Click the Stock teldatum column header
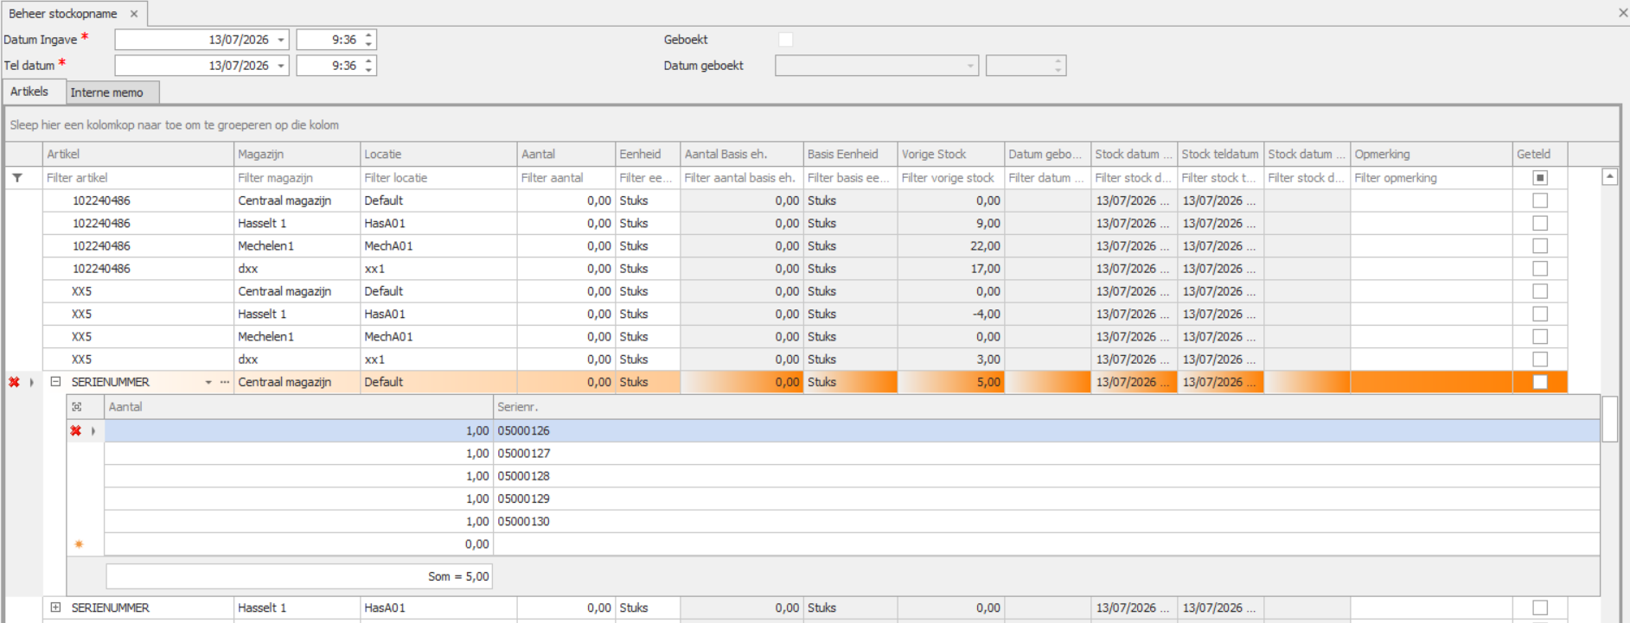1630x623 pixels. coord(1221,154)
